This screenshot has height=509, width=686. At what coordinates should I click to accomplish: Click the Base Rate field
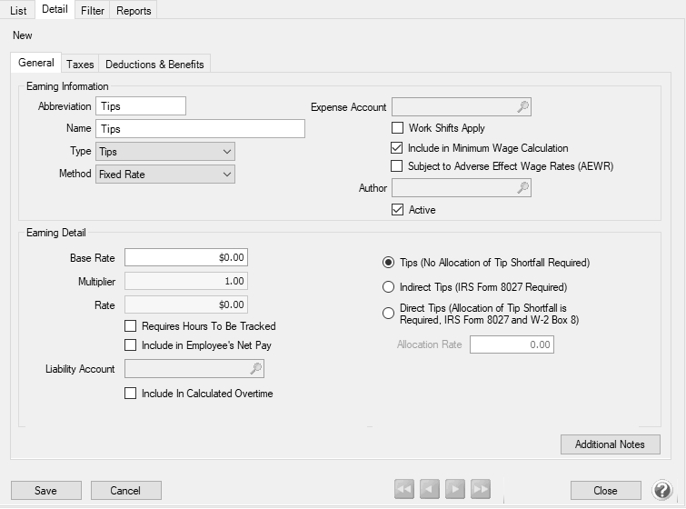(186, 257)
